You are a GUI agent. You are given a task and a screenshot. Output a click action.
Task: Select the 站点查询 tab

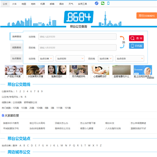[x=17, y=58]
